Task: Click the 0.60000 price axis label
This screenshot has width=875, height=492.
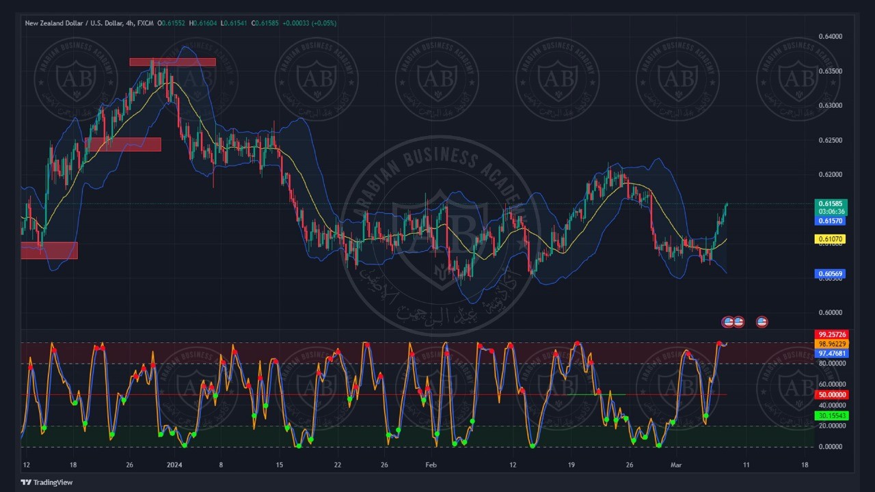Action: pyautogui.click(x=831, y=313)
